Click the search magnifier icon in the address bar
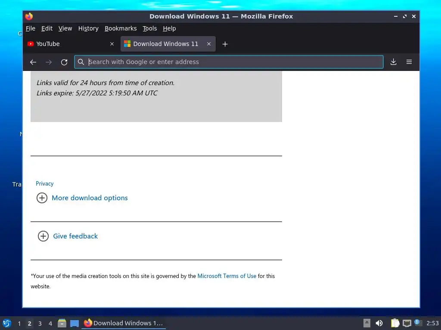 (81, 62)
